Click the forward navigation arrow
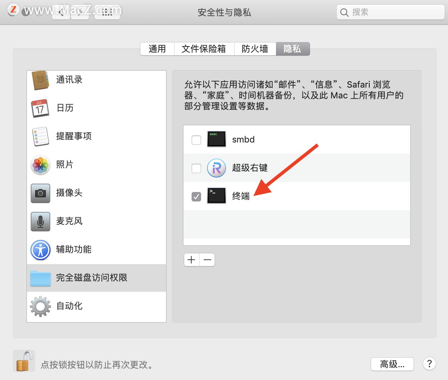Screen dimensions: 448x380 (x=80, y=12)
